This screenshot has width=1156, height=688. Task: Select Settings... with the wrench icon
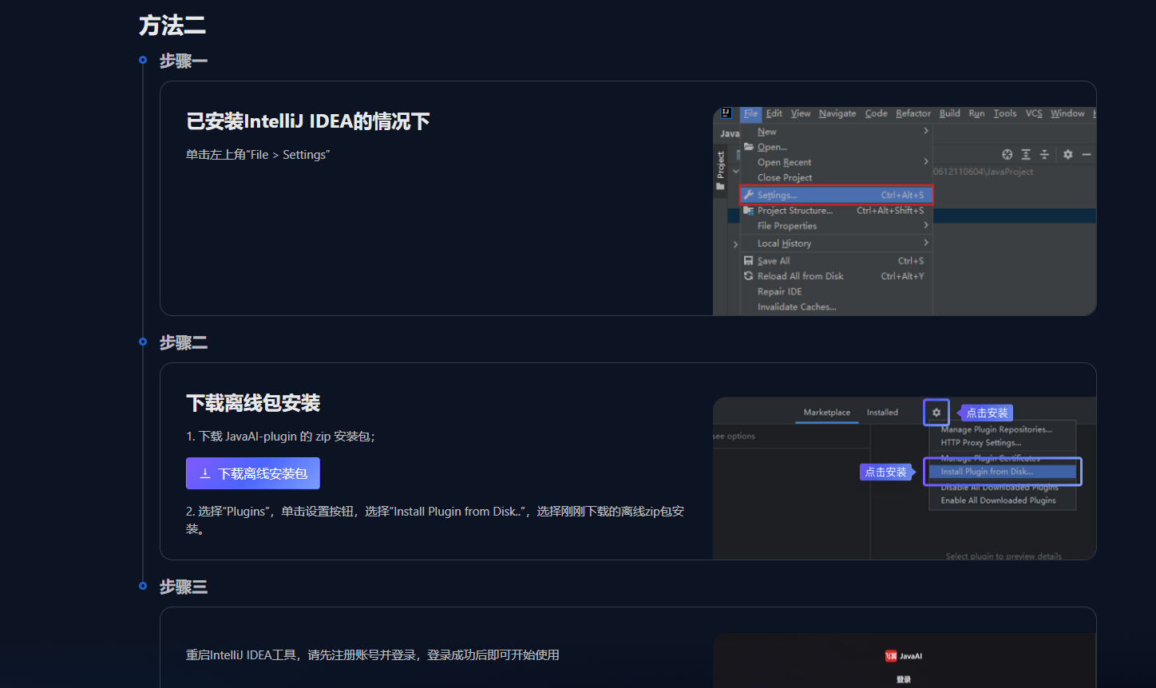836,195
